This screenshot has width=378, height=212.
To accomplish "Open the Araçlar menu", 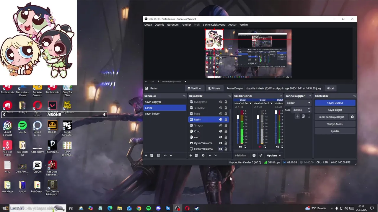I will coord(232,25).
